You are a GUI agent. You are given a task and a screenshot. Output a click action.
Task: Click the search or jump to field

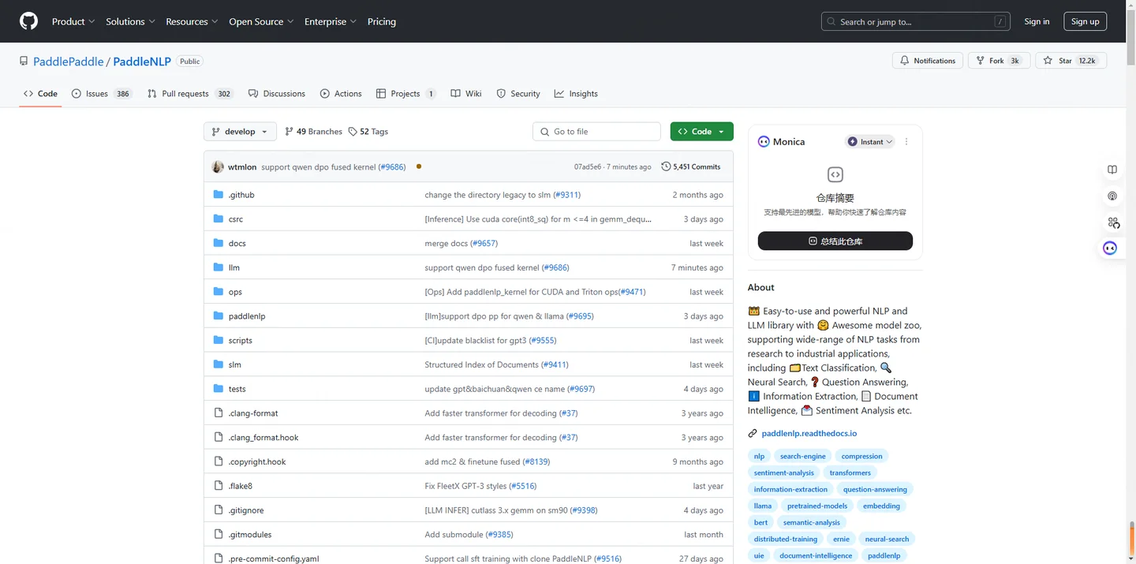(x=916, y=21)
